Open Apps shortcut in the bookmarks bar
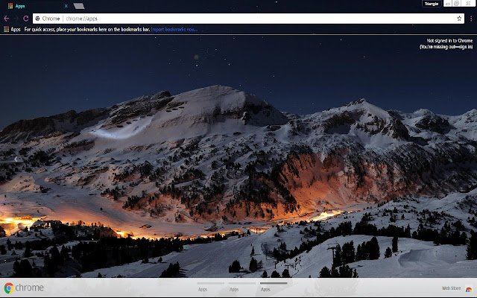Image resolution: width=477 pixels, height=298 pixels. point(12,29)
